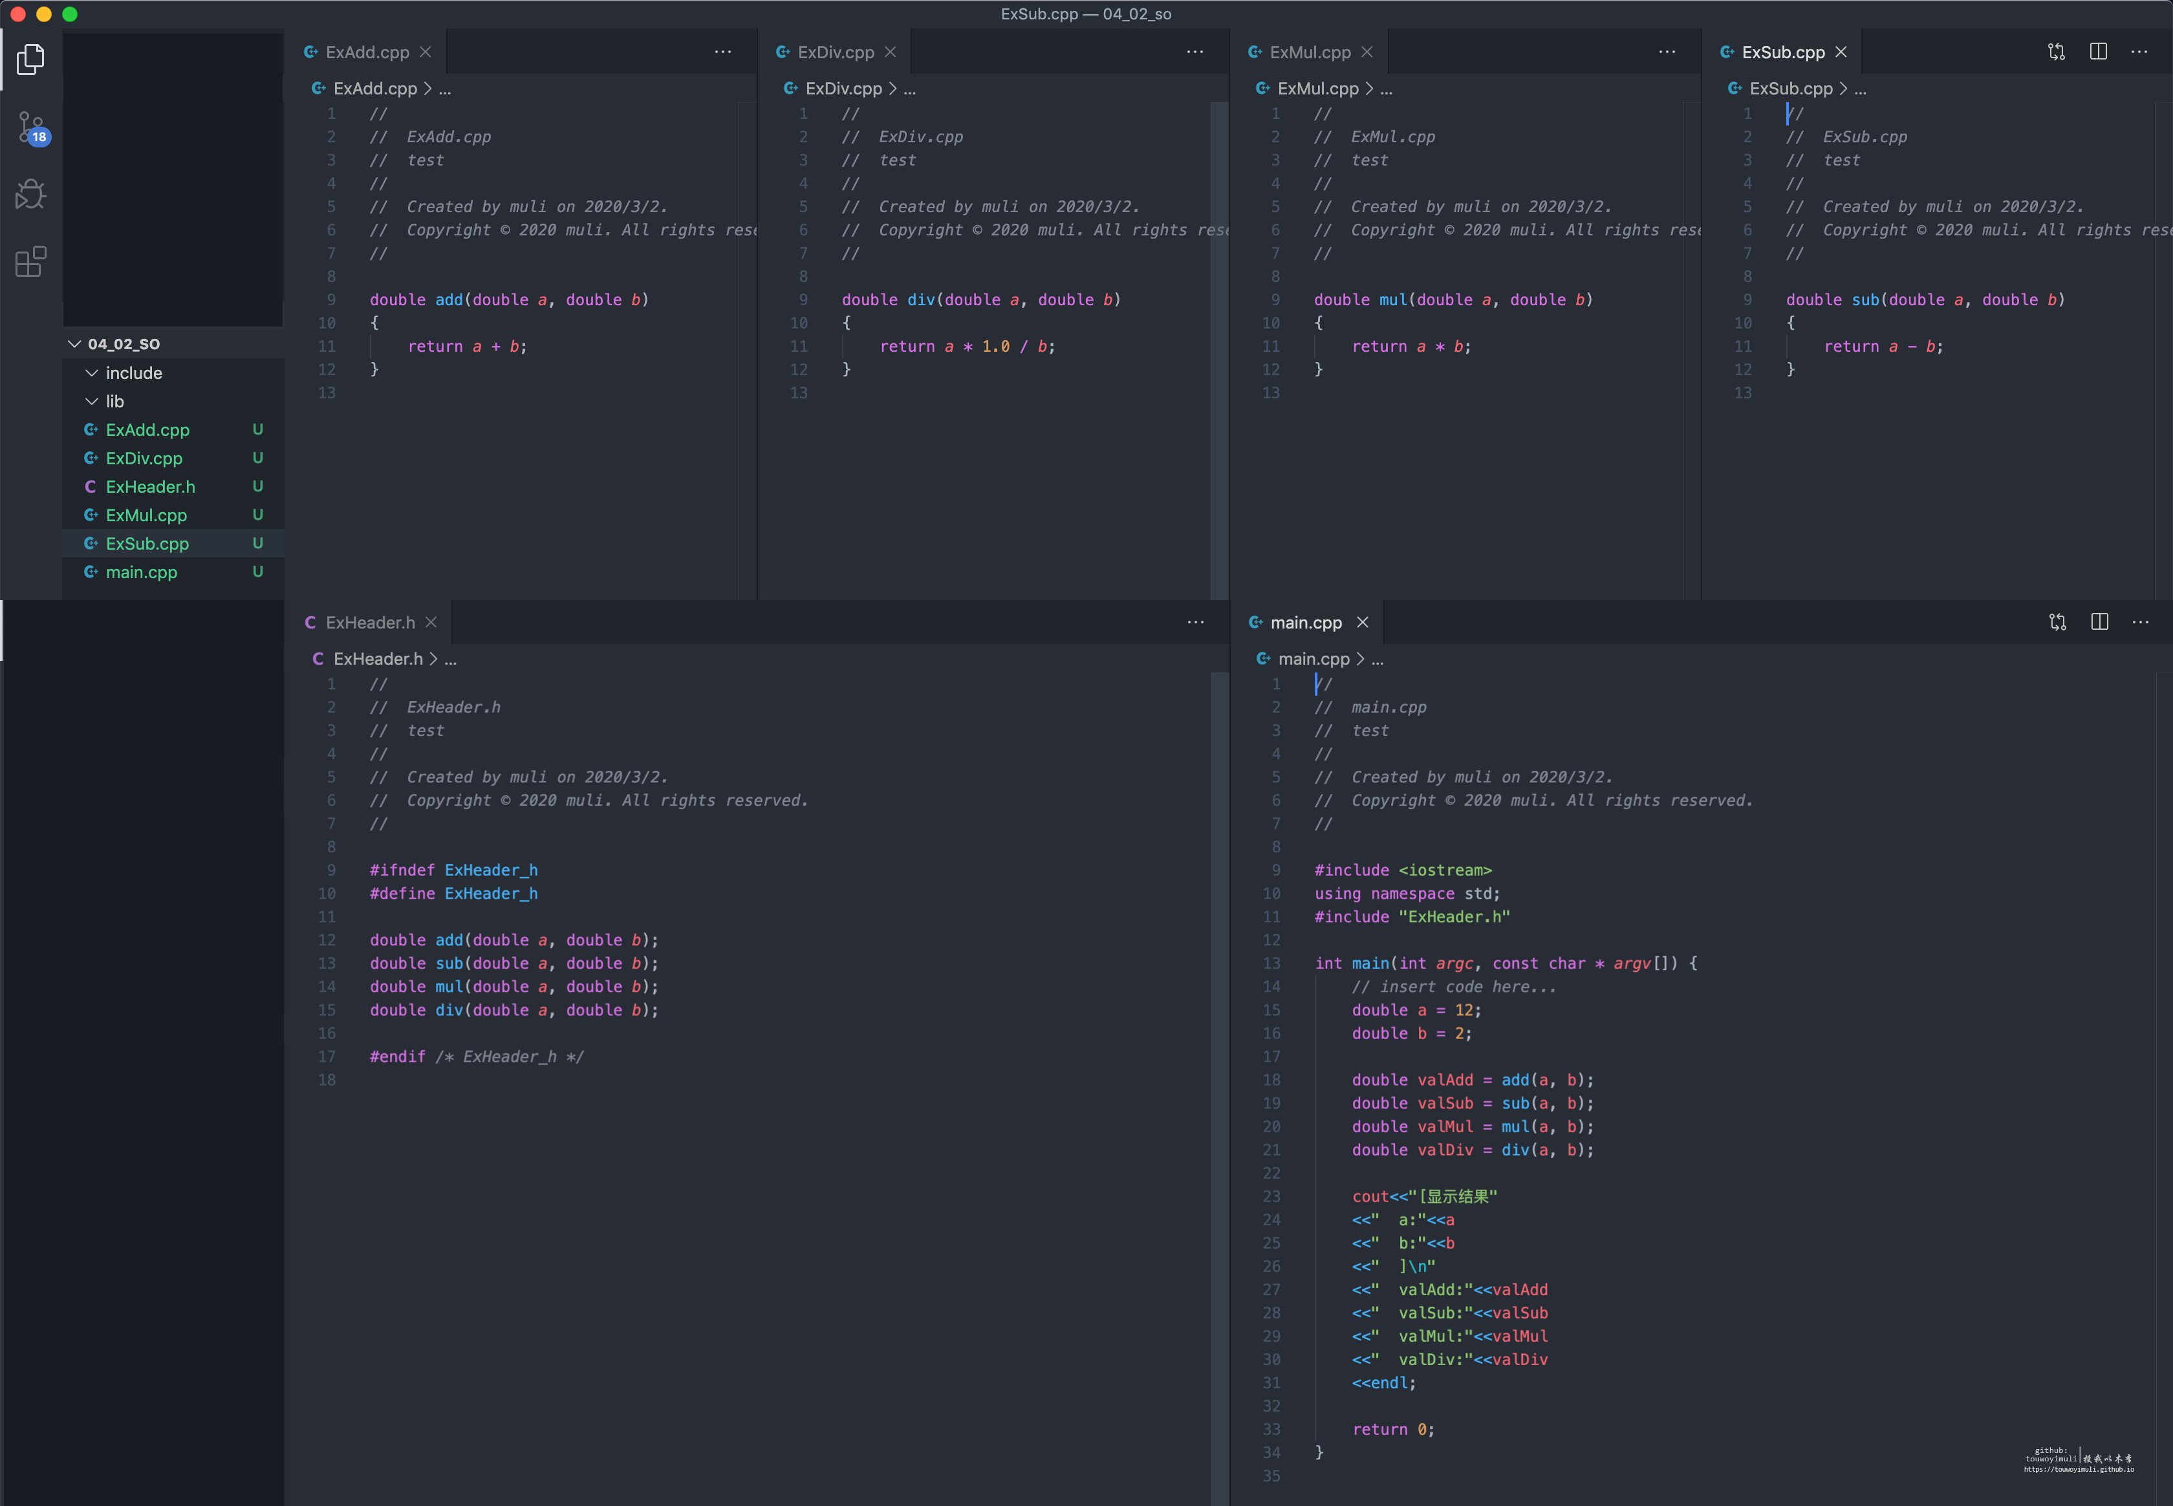2173x1506 pixels.
Task: Open the Explorer view in activity bar
Action: tap(30, 59)
